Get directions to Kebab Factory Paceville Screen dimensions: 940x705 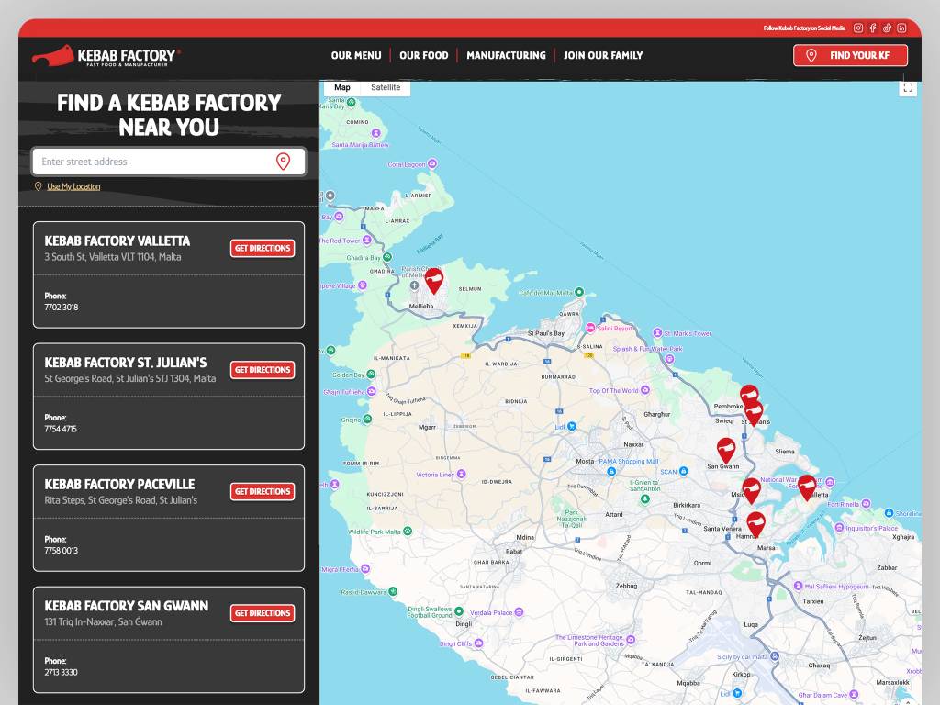(263, 492)
